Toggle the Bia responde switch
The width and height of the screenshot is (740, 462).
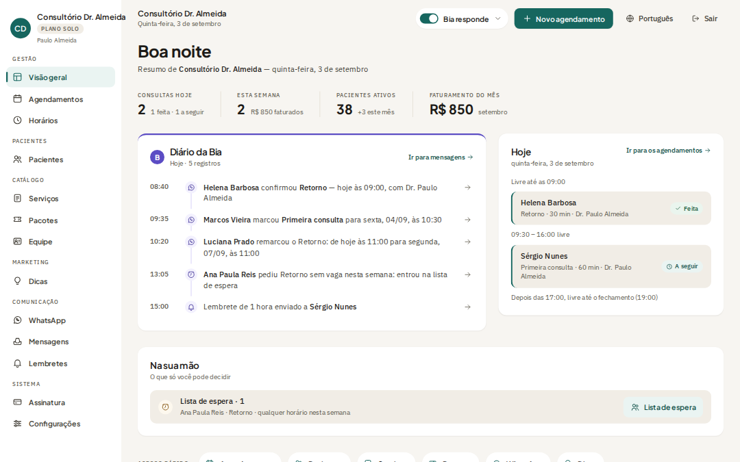coord(429,18)
